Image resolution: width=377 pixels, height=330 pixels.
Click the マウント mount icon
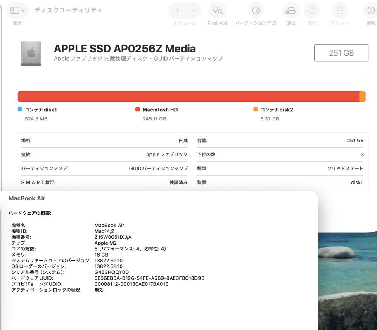(339, 10)
